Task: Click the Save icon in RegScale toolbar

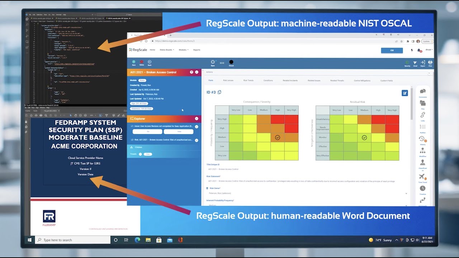Action: 134,62
